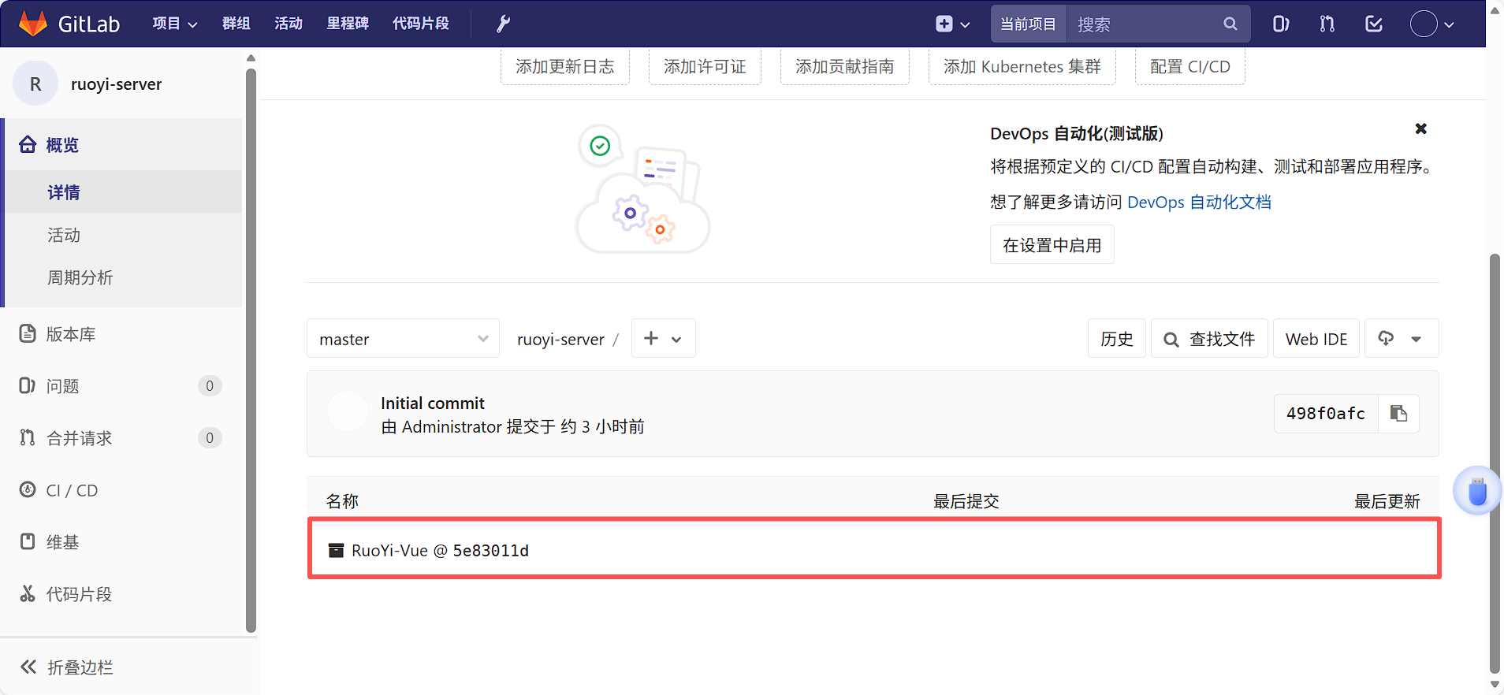Open DevOps 自动化文档 link

point(1199,202)
